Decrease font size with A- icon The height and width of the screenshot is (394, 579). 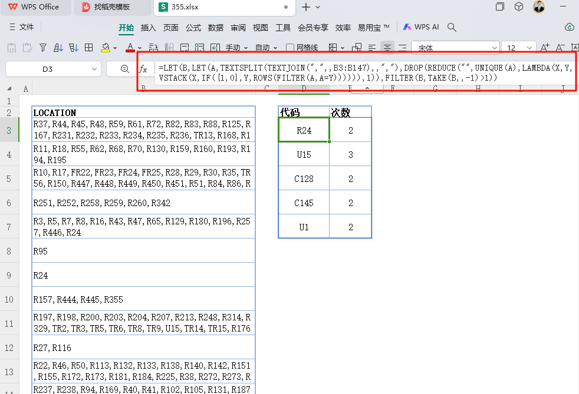560,48
